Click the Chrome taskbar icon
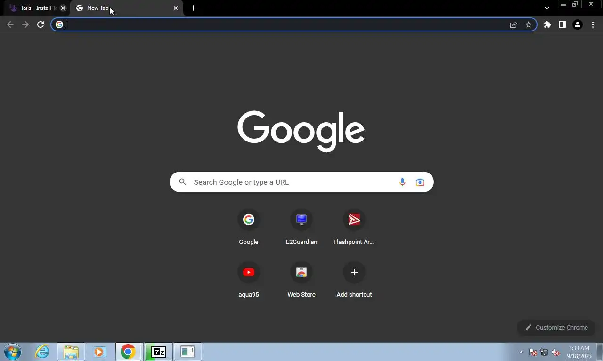Viewport: 603px width, 361px height. 128,352
